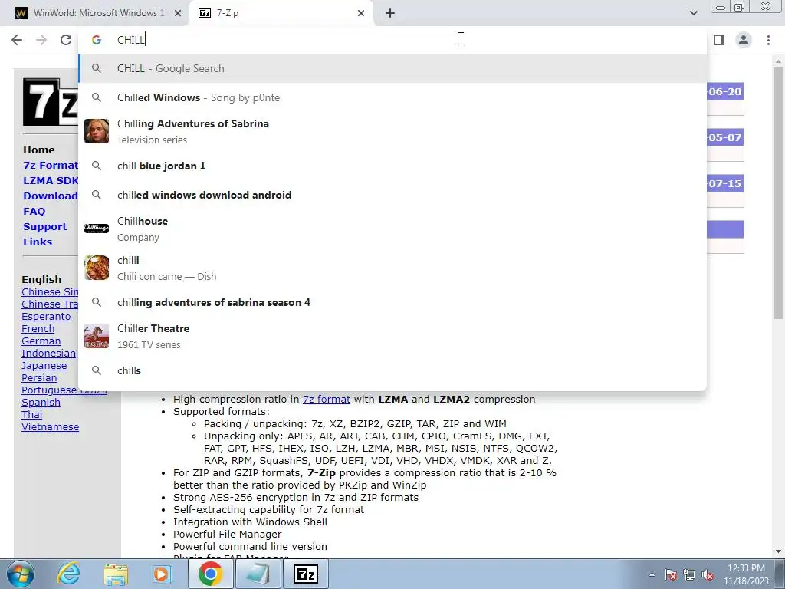Close the 7-Zip tab
785x589 pixels.
point(361,14)
